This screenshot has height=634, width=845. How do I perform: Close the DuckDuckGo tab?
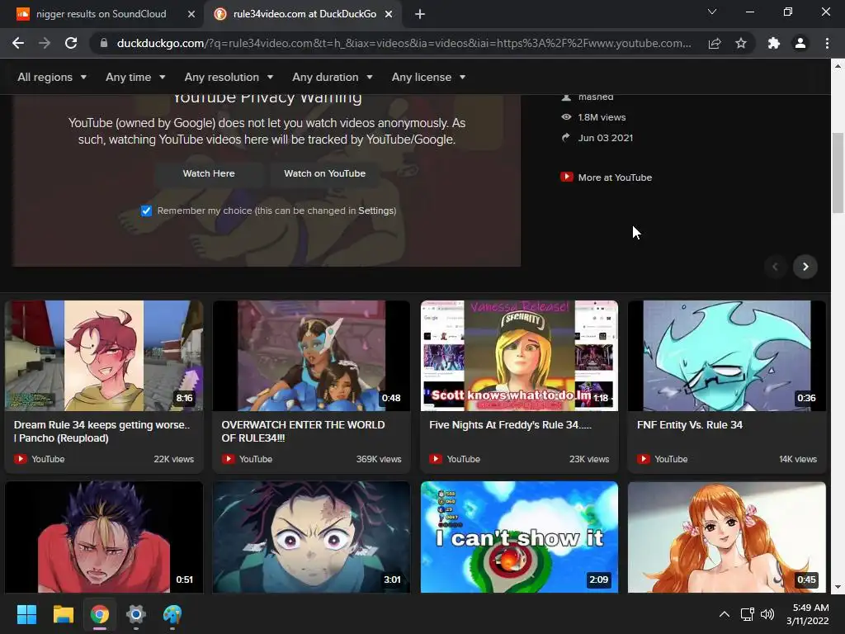(x=389, y=14)
